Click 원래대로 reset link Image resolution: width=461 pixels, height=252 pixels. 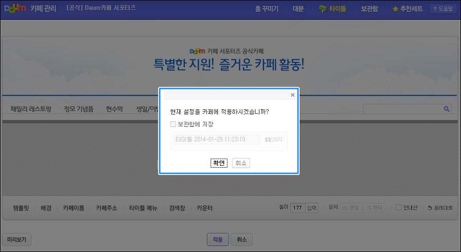(440, 208)
